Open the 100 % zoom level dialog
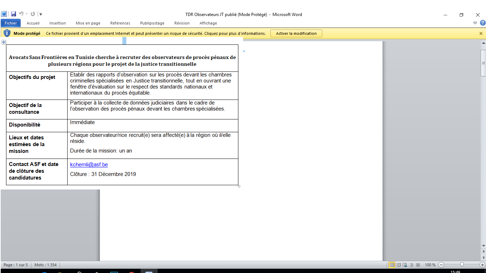Screen dimensions: 486x273 [430, 265]
